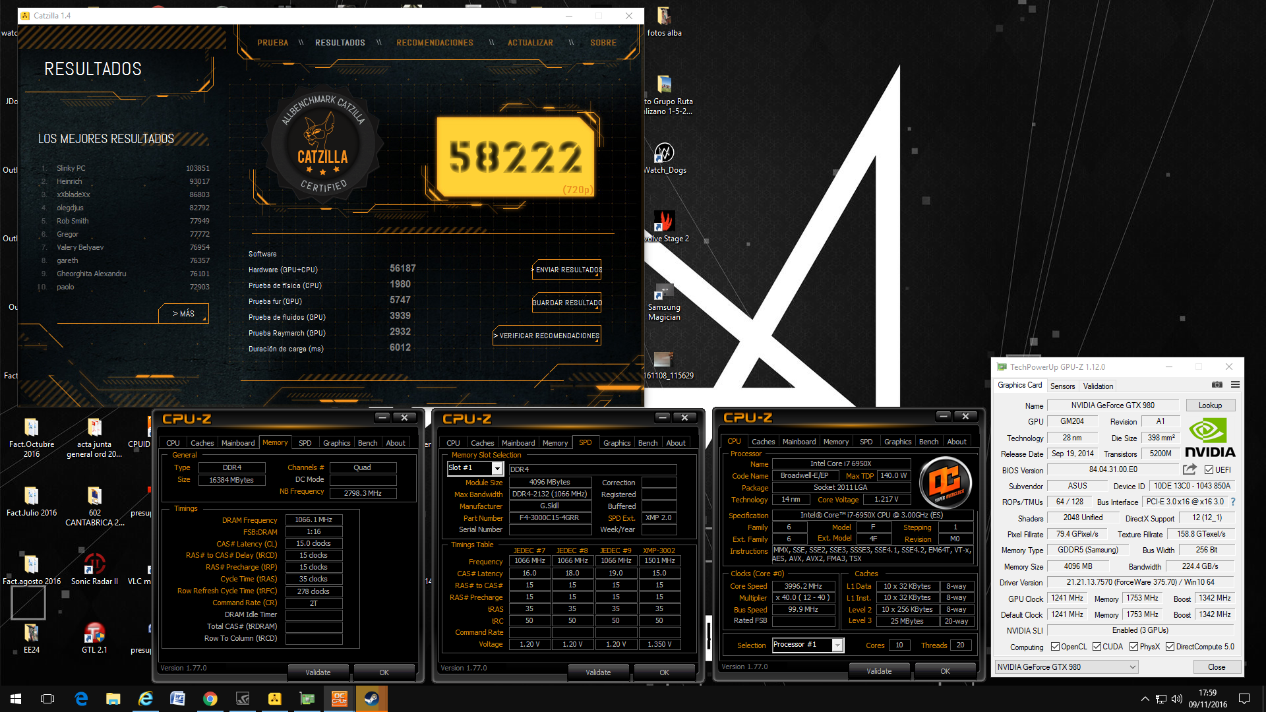Open Word from the taskbar
The width and height of the screenshot is (1266, 712).
point(178,699)
